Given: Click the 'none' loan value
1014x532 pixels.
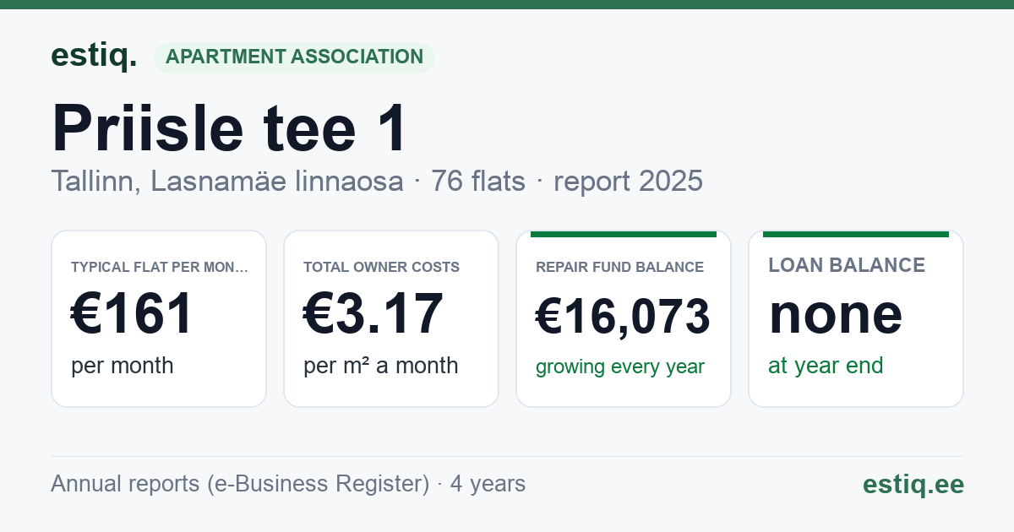Looking at the screenshot, I should 836,314.
